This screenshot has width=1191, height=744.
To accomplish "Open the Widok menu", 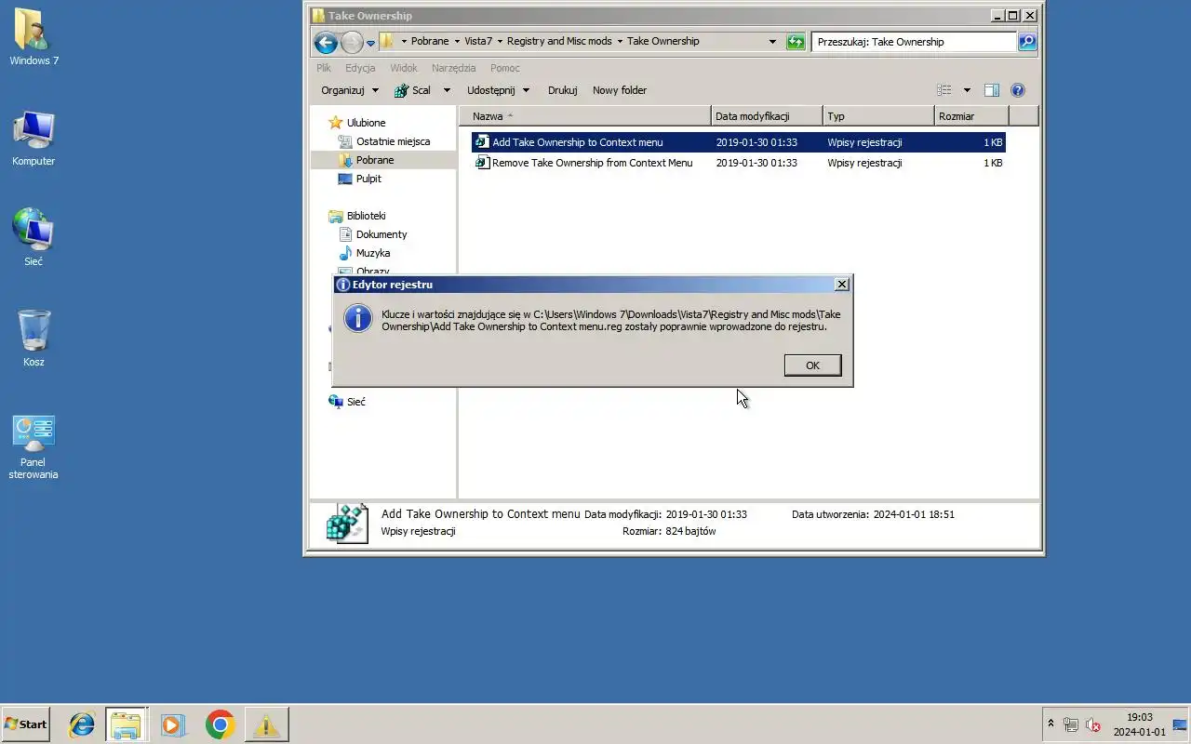I will [404, 68].
